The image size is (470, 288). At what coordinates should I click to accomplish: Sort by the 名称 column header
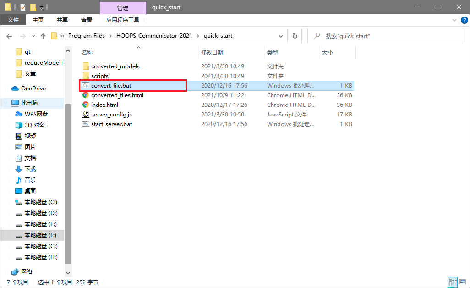[87, 52]
